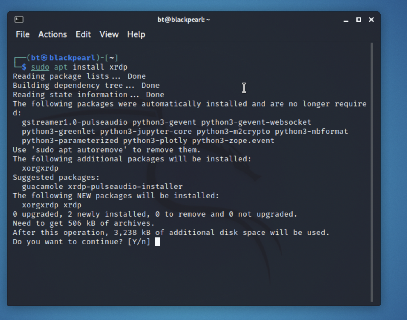Click the terminal's vertical scrollbar
Viewport: 407px width, 320px height.
coord(372,172)
